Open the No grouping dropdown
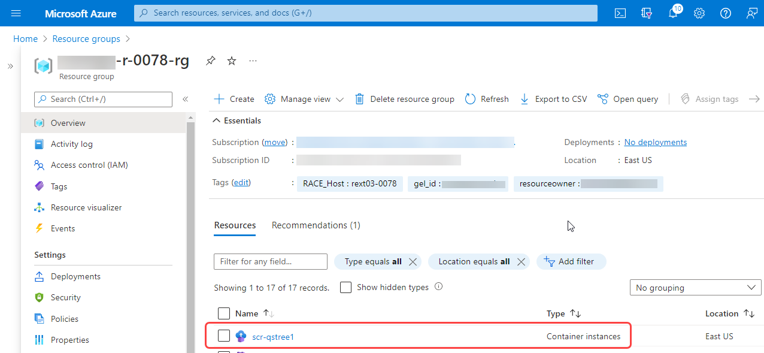Image resolution: width=764 pixels, height=353 pixels. [x=695, y=288]
